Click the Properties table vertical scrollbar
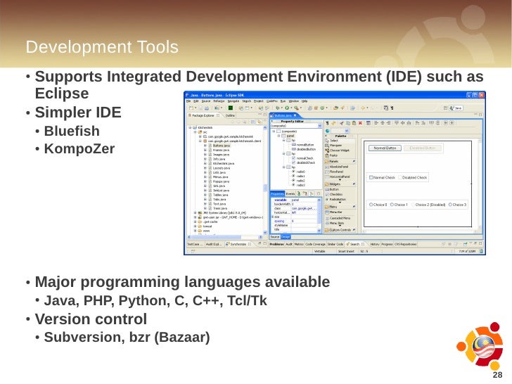Screen dimensions: 512x384 click(319, 215)
